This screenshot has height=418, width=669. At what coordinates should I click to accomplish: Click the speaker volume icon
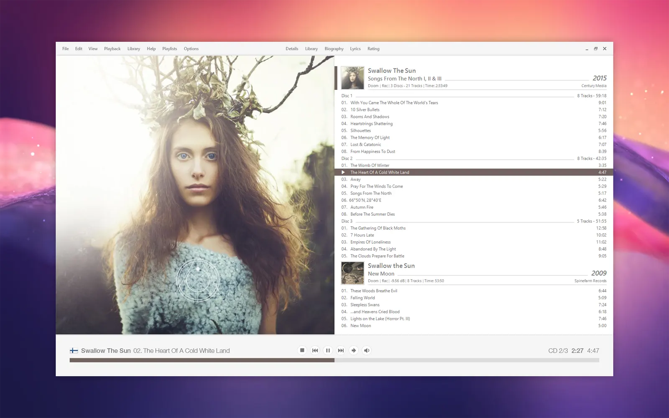(367, 350)
